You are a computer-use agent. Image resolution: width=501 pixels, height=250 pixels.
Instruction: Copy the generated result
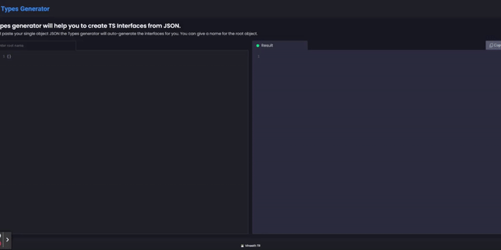point(494,45)
